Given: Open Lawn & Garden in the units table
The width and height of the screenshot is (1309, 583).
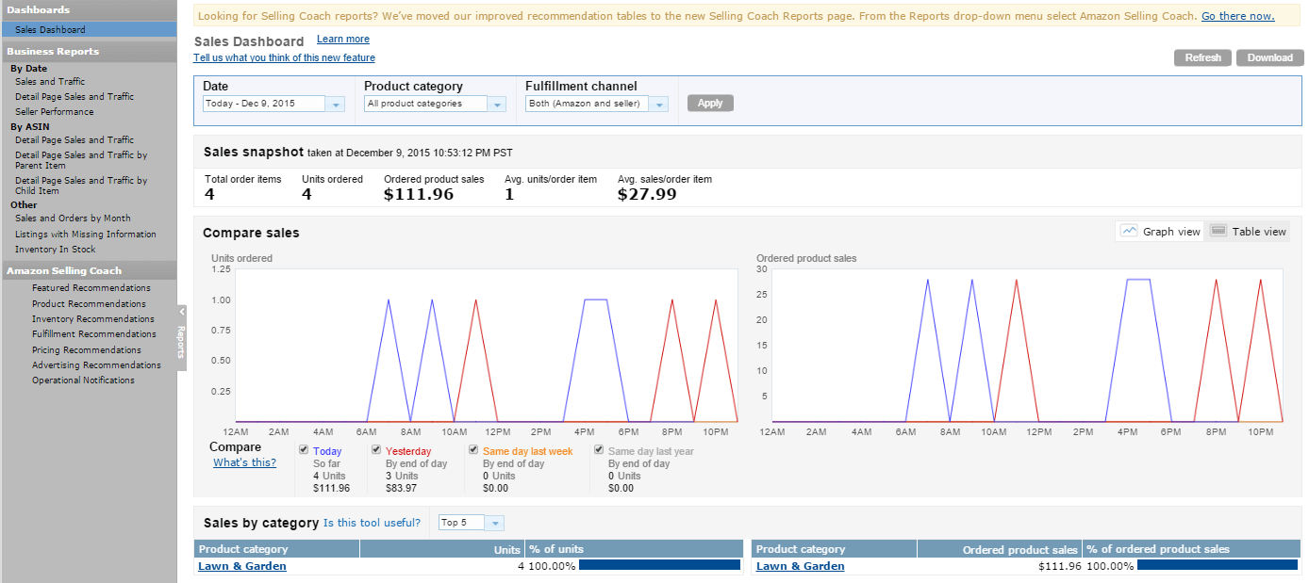Looking at the screenshot, I should click(242, 566).
